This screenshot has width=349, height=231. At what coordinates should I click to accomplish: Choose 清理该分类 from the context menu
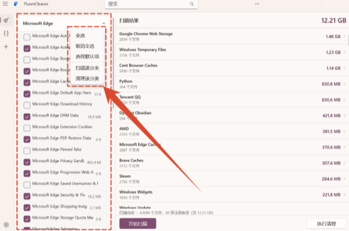[x=87, y=78]
